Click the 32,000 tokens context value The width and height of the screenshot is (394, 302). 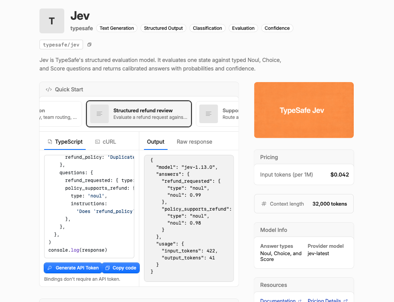[x=330, y=204]
